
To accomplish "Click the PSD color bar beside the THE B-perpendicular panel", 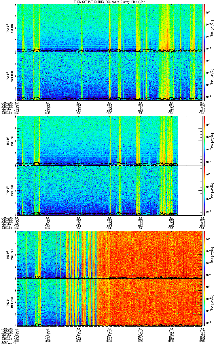I will pyautogui.click(x=205, y=255).
